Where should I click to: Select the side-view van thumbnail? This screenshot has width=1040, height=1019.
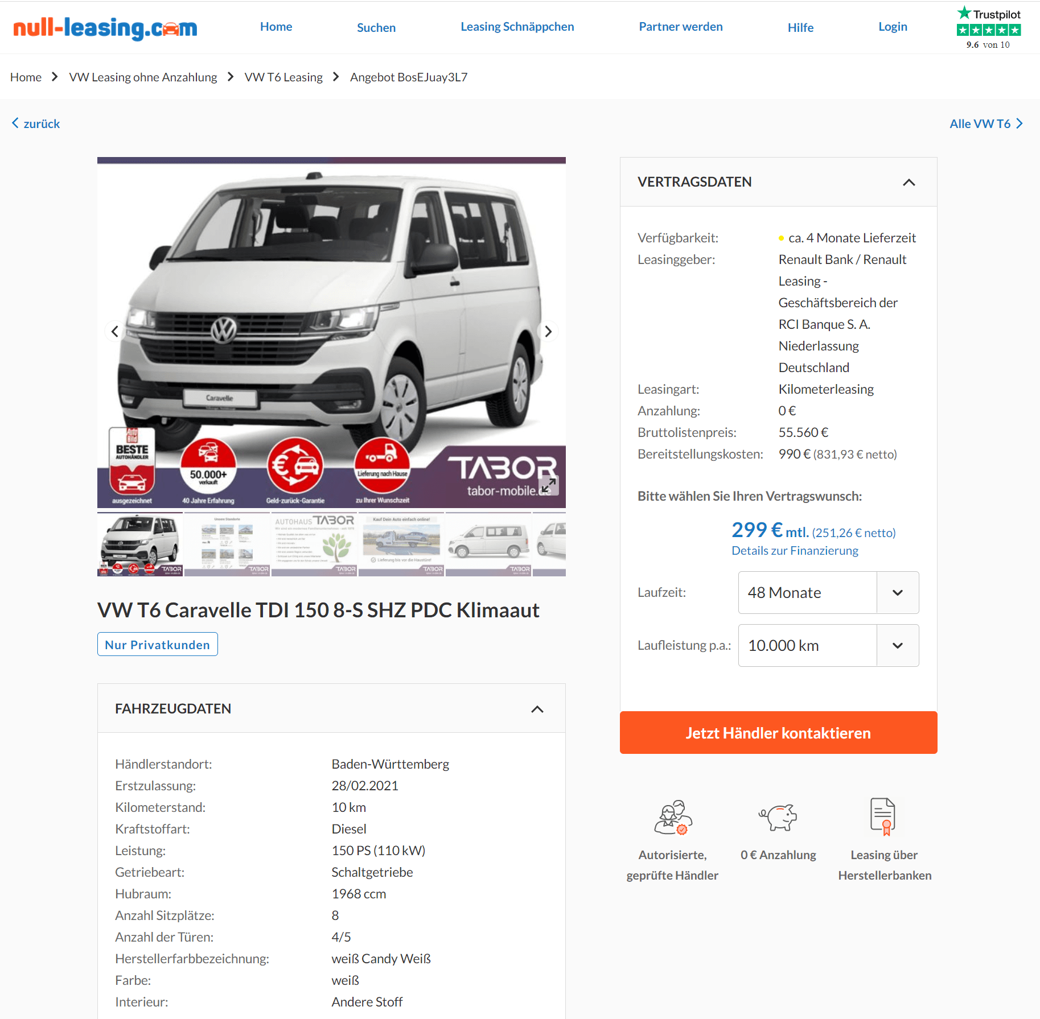tap(488, 544)
